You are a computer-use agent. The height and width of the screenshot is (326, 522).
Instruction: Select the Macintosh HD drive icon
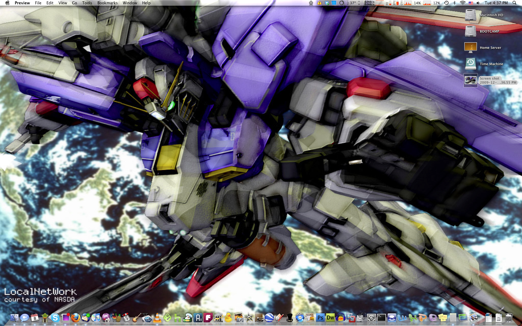(470, 15)
